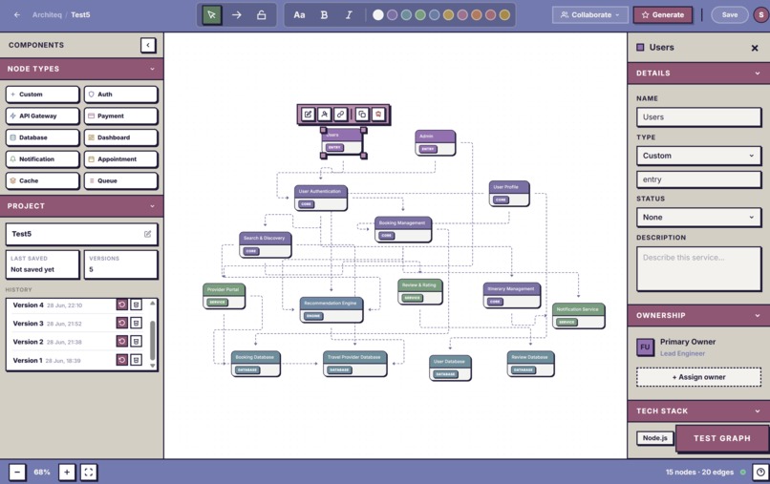Click the Name input field
Screen dimensions: 770x484
coord(698,117)
